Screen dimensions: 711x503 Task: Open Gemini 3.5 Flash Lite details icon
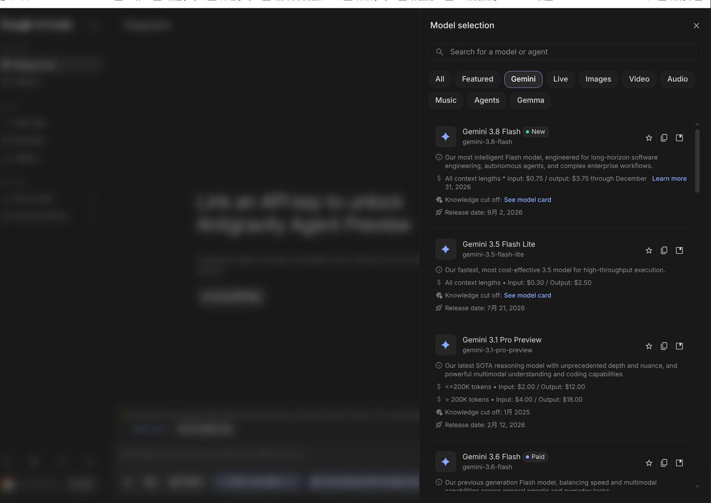tap(679, 250)
